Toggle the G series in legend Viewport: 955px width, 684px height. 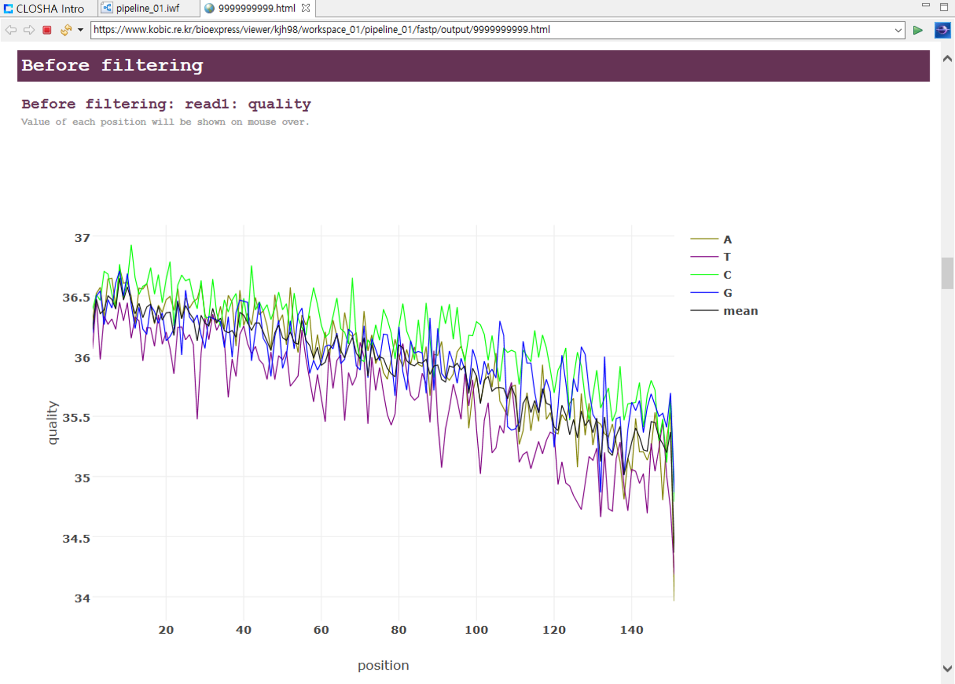pos(711,292)
